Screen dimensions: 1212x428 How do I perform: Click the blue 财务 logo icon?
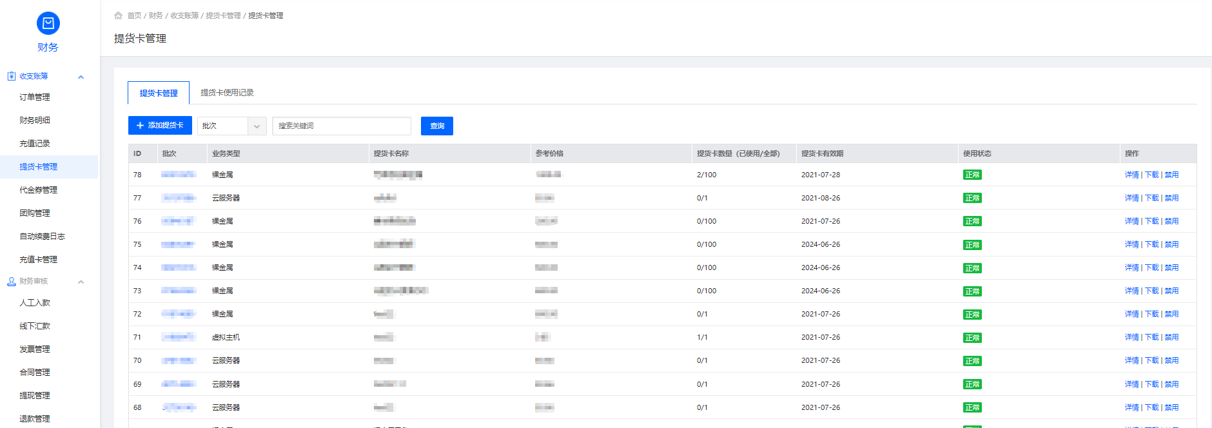48,24
